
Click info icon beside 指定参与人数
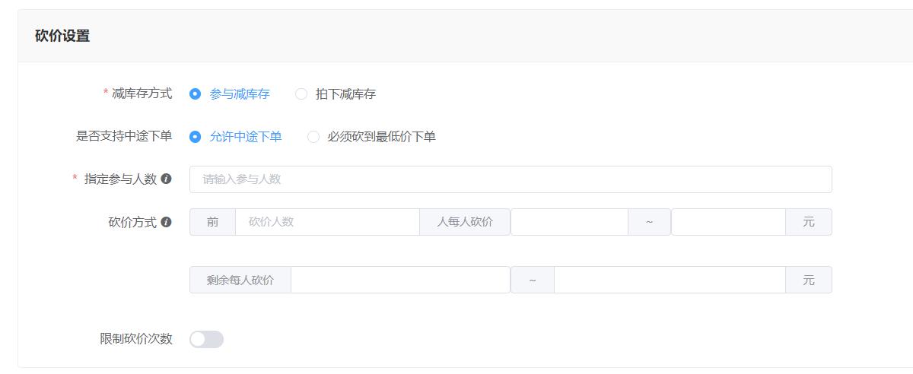click(166, 179)
